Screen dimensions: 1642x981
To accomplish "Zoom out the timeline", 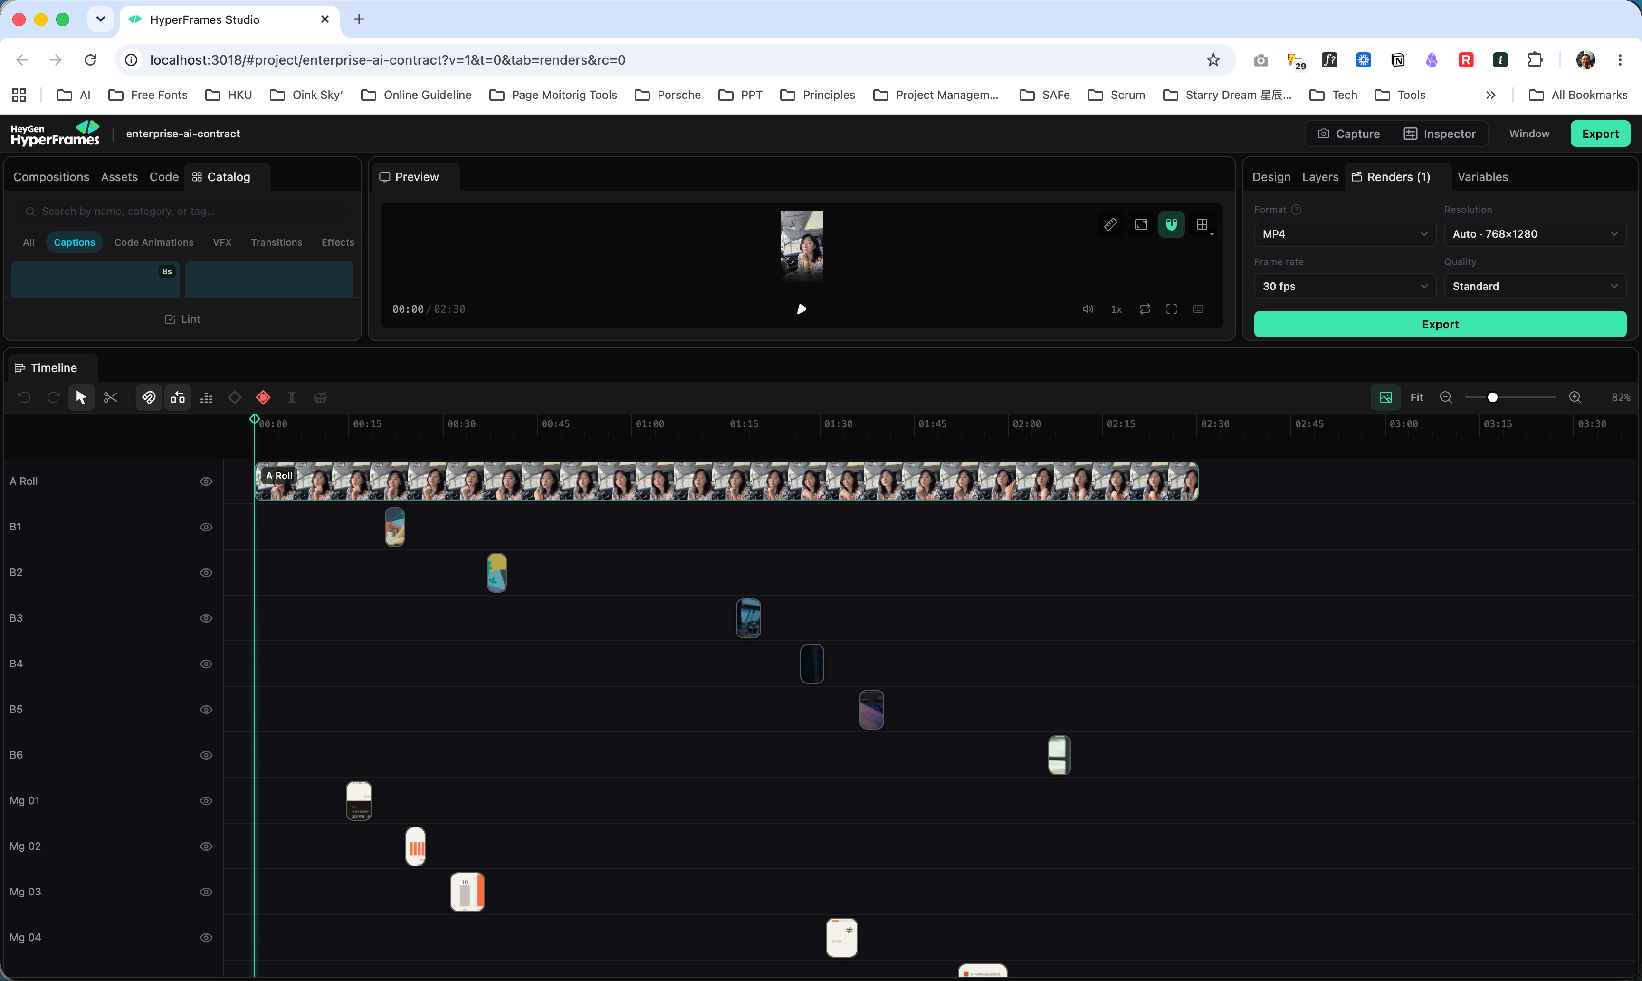I will click(1446, 397).
